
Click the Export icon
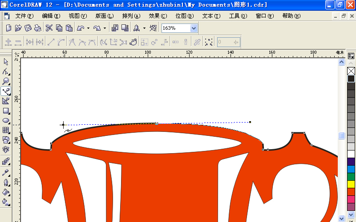point(125,28)
